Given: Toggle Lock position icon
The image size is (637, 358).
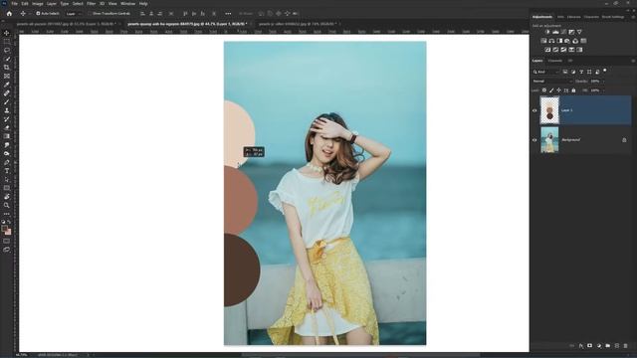Looking at the screenshot, I should point(558,90).
